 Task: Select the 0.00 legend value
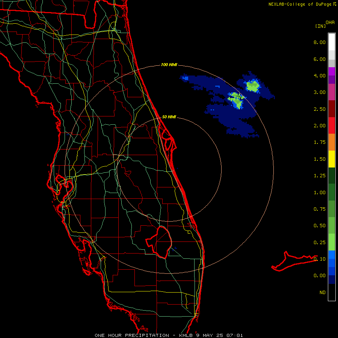(x=320, y=276)
